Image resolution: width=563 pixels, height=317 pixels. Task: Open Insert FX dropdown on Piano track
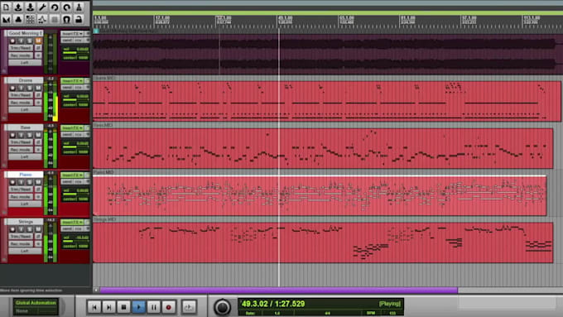[72, 175]
